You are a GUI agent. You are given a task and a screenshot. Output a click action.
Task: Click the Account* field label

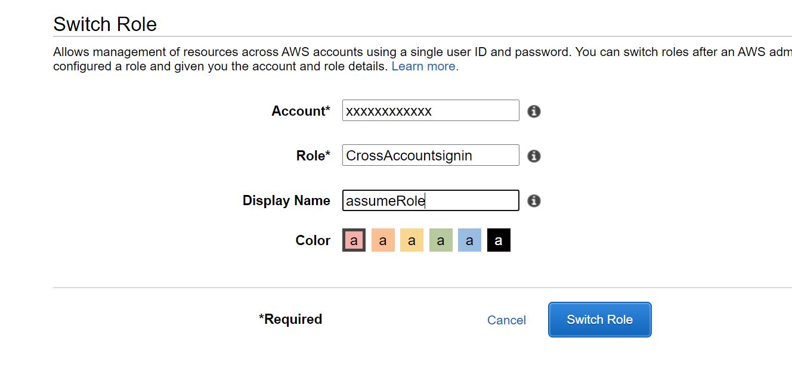[301, 111]
